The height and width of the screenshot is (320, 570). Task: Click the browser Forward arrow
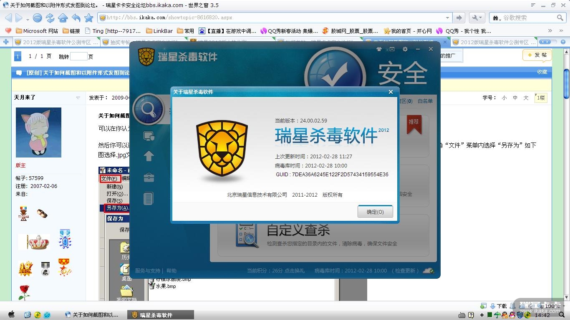pyautogui.click(x=19, y=17)
